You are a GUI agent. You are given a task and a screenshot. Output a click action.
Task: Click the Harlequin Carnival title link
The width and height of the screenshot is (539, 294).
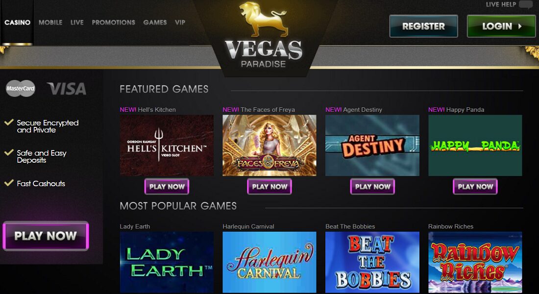[248, 226]
